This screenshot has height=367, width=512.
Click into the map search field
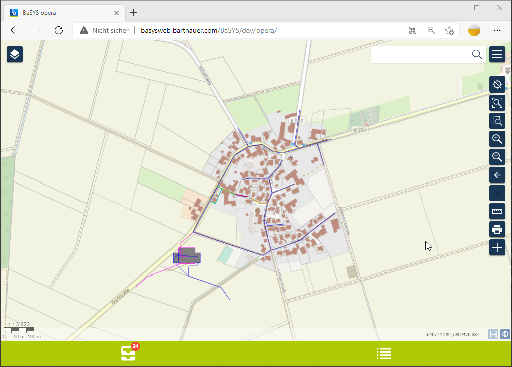pyautogui.click(x=420, y=54)
